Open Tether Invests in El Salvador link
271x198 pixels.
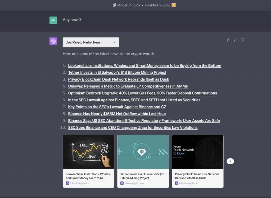coord(117,72)
